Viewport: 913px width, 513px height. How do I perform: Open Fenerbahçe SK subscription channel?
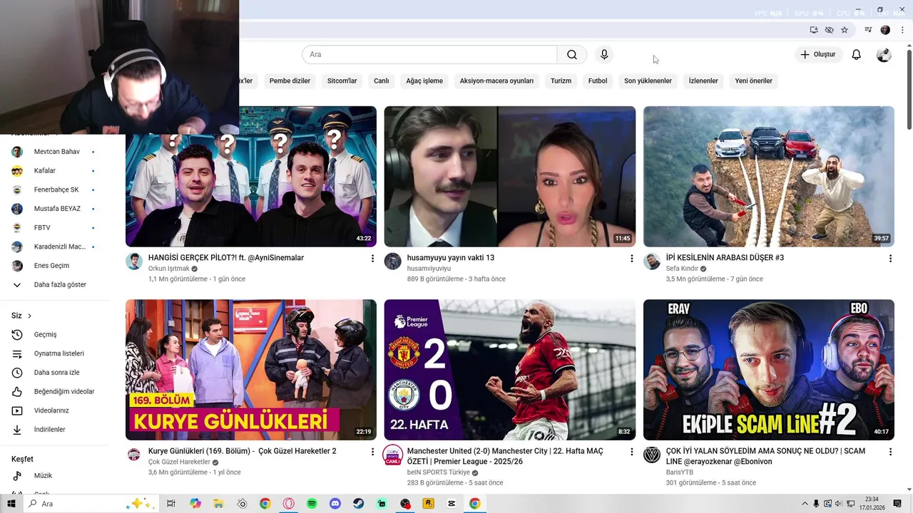[x=56, y=190]
